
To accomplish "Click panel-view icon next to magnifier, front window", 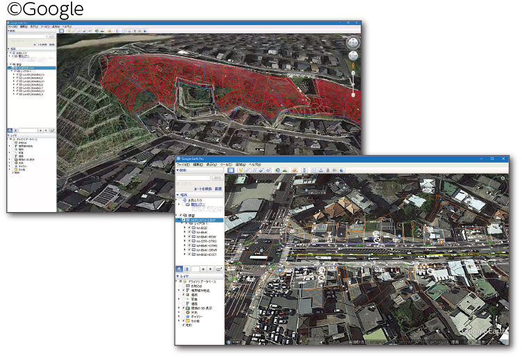I will coord(186,269).
